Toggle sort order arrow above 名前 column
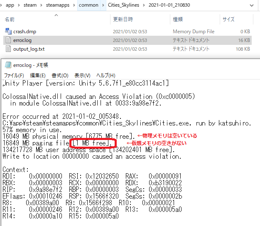This screenshot has height=226, width=260. (x=56, y=15)
